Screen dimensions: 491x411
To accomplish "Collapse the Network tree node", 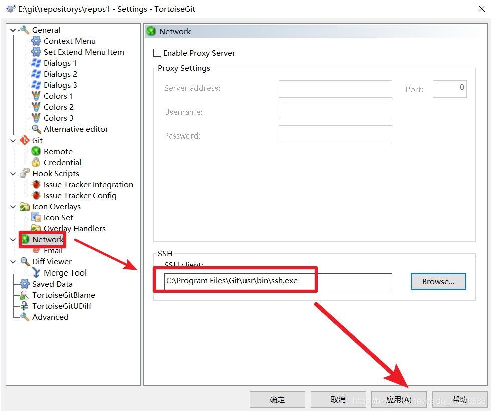I will click(x=13, y=240).
